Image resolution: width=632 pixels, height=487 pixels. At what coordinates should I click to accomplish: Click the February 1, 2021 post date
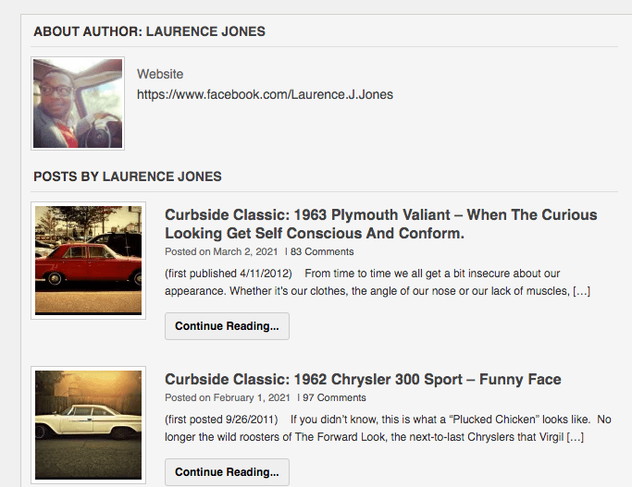pyautogui.click(x=254, y=398)
